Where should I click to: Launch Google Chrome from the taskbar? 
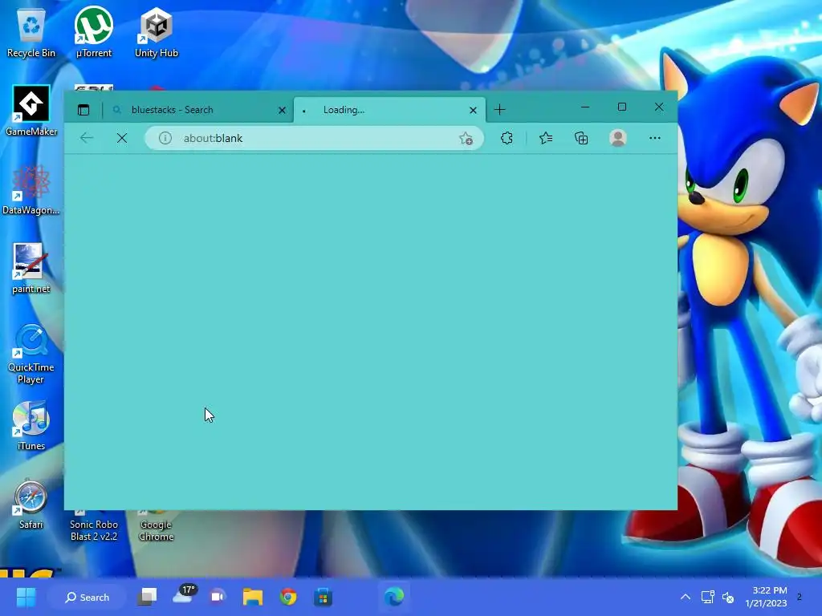coord(288,597)
